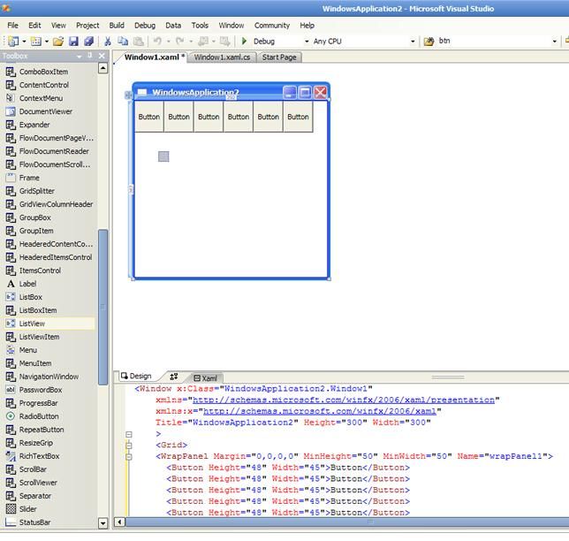Click the Paste toolbar icon

138,42
